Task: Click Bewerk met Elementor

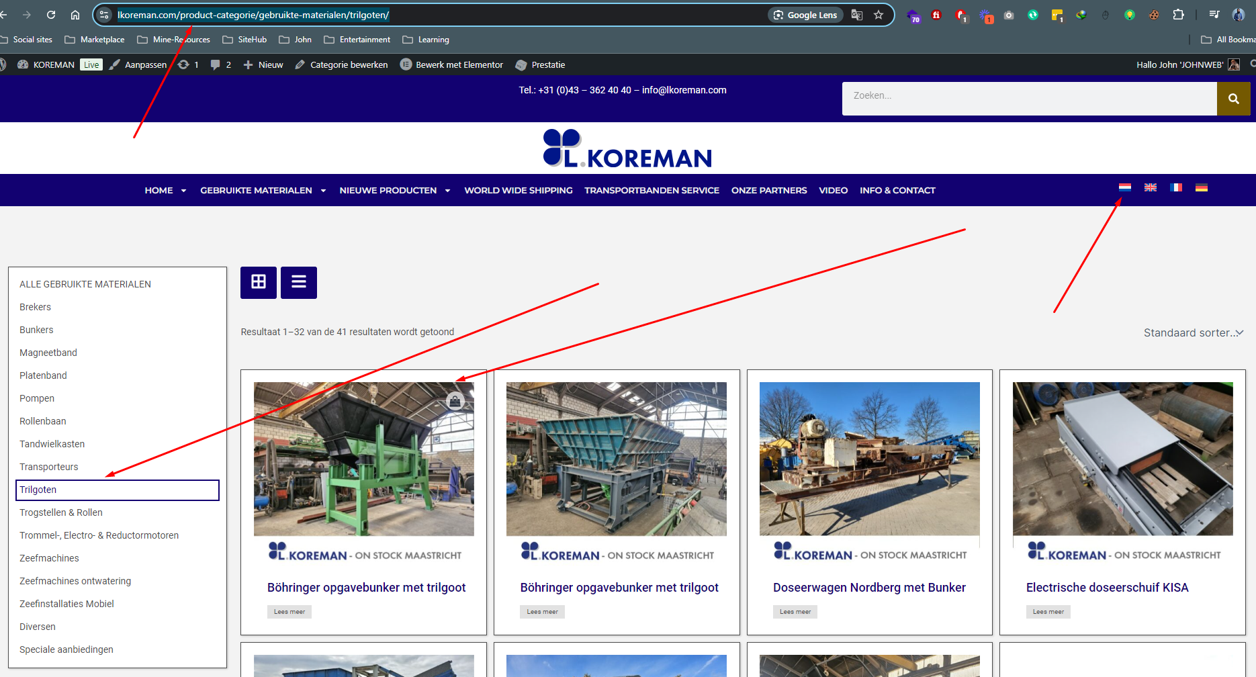Action: (452, 64)
